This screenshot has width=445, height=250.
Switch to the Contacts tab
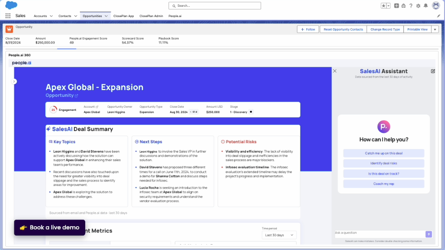[65, 16]
